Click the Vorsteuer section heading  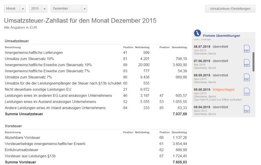13,126
